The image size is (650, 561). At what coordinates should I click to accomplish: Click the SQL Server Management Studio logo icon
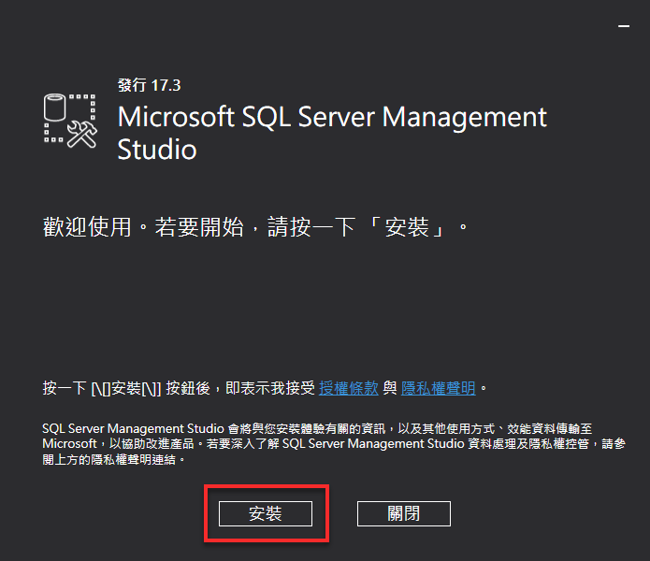point(70,121)
